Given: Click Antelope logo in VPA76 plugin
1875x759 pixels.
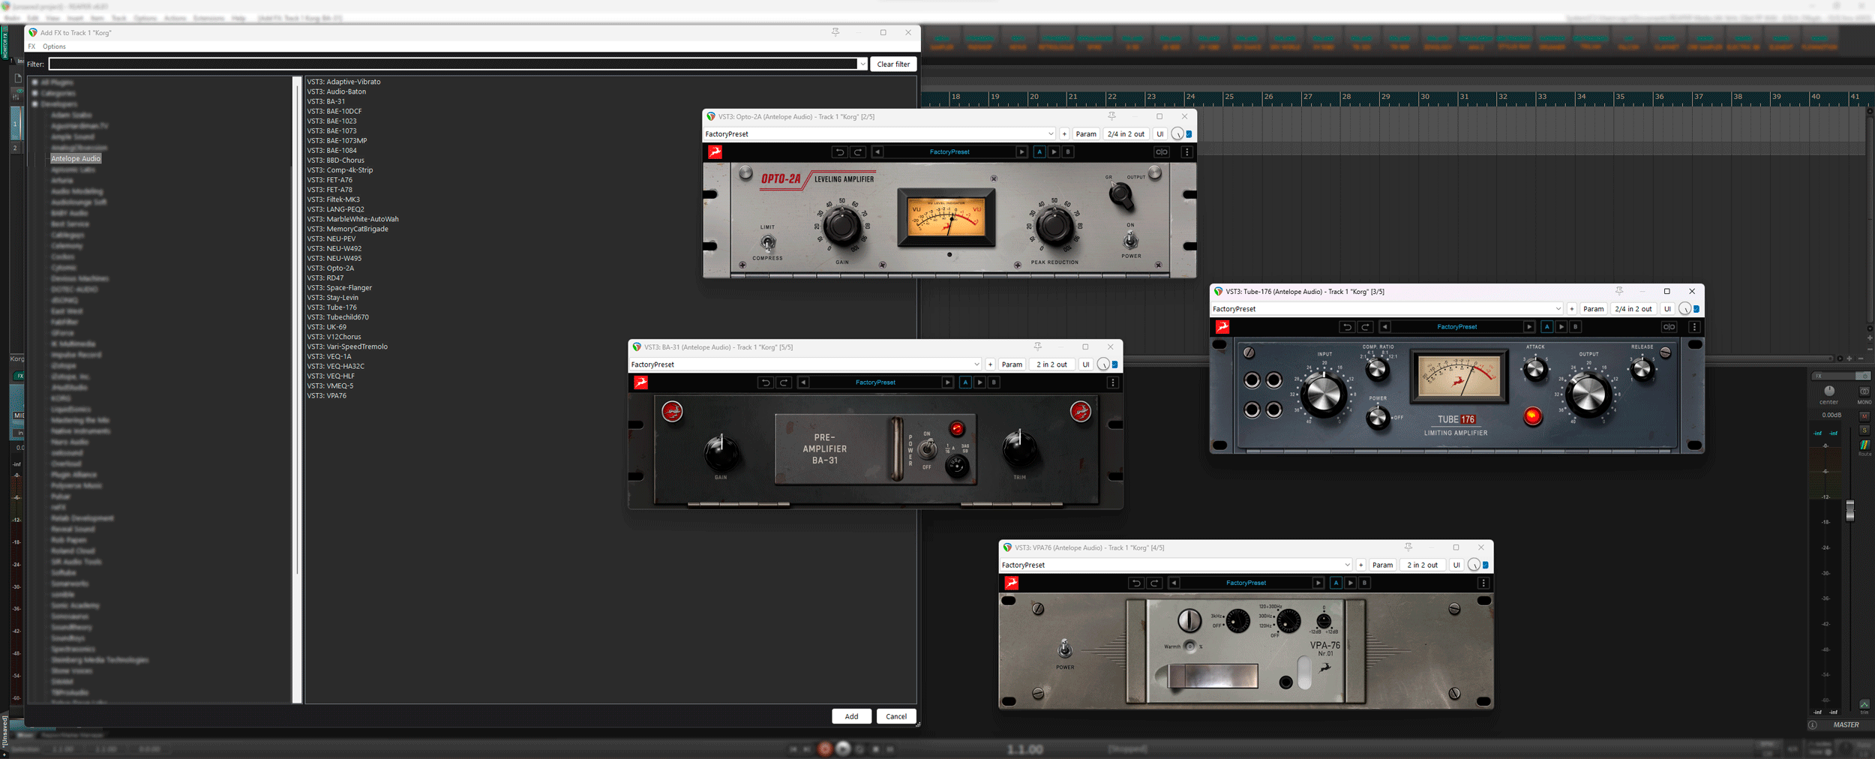Looking at the screenshot, I should (1012, 583).
